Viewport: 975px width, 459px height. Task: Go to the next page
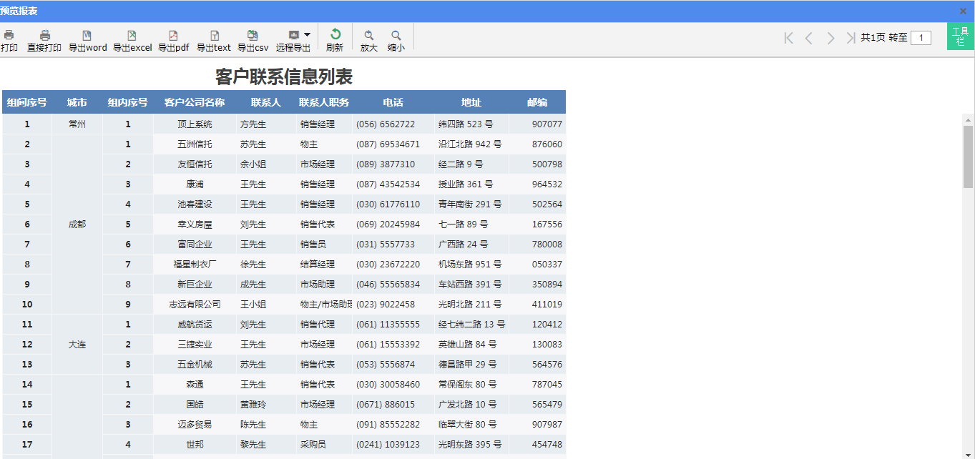click(831, 38)
